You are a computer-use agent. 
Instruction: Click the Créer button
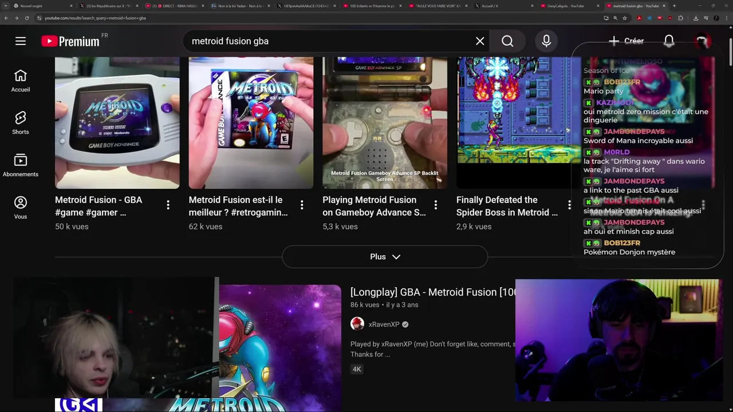(626, 41)
